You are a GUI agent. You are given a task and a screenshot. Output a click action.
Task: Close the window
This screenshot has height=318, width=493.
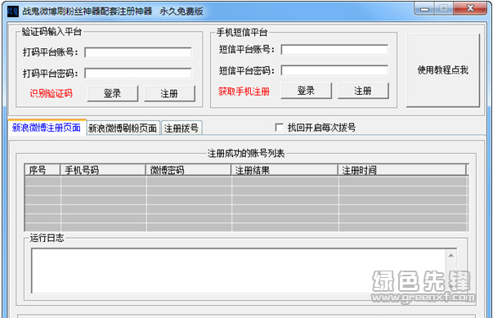(470, 8)
